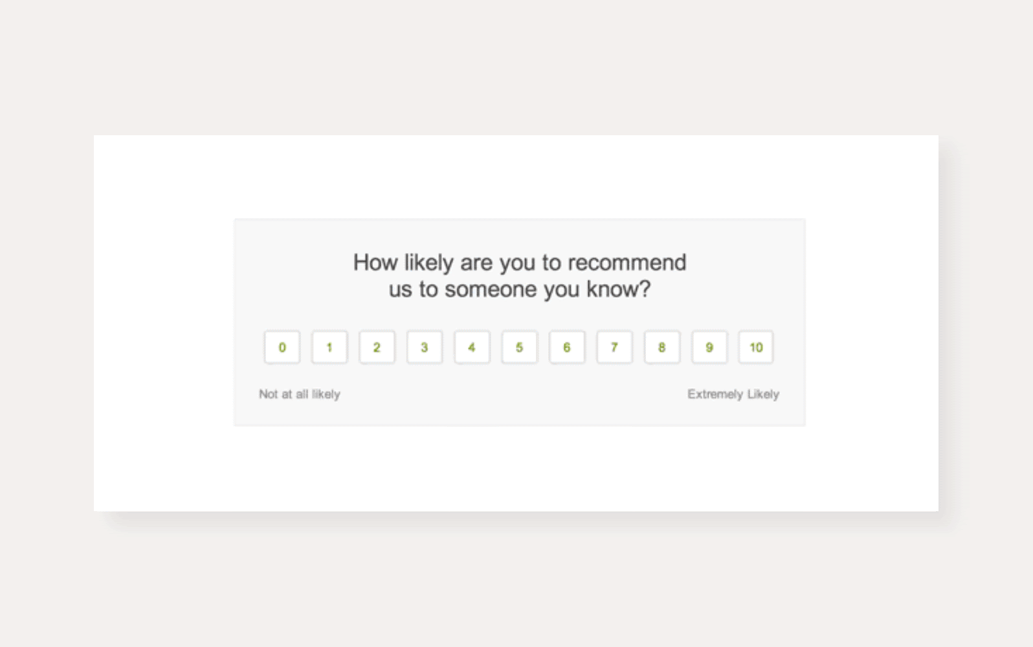This screenshot has height=647, width=1033.
Task: Click the 'Not at all likely' label
Action: click(x=300, y=394)
